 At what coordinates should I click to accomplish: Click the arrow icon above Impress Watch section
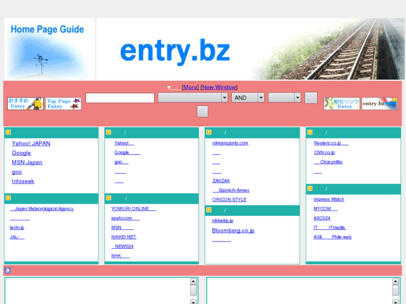(310, 189)
